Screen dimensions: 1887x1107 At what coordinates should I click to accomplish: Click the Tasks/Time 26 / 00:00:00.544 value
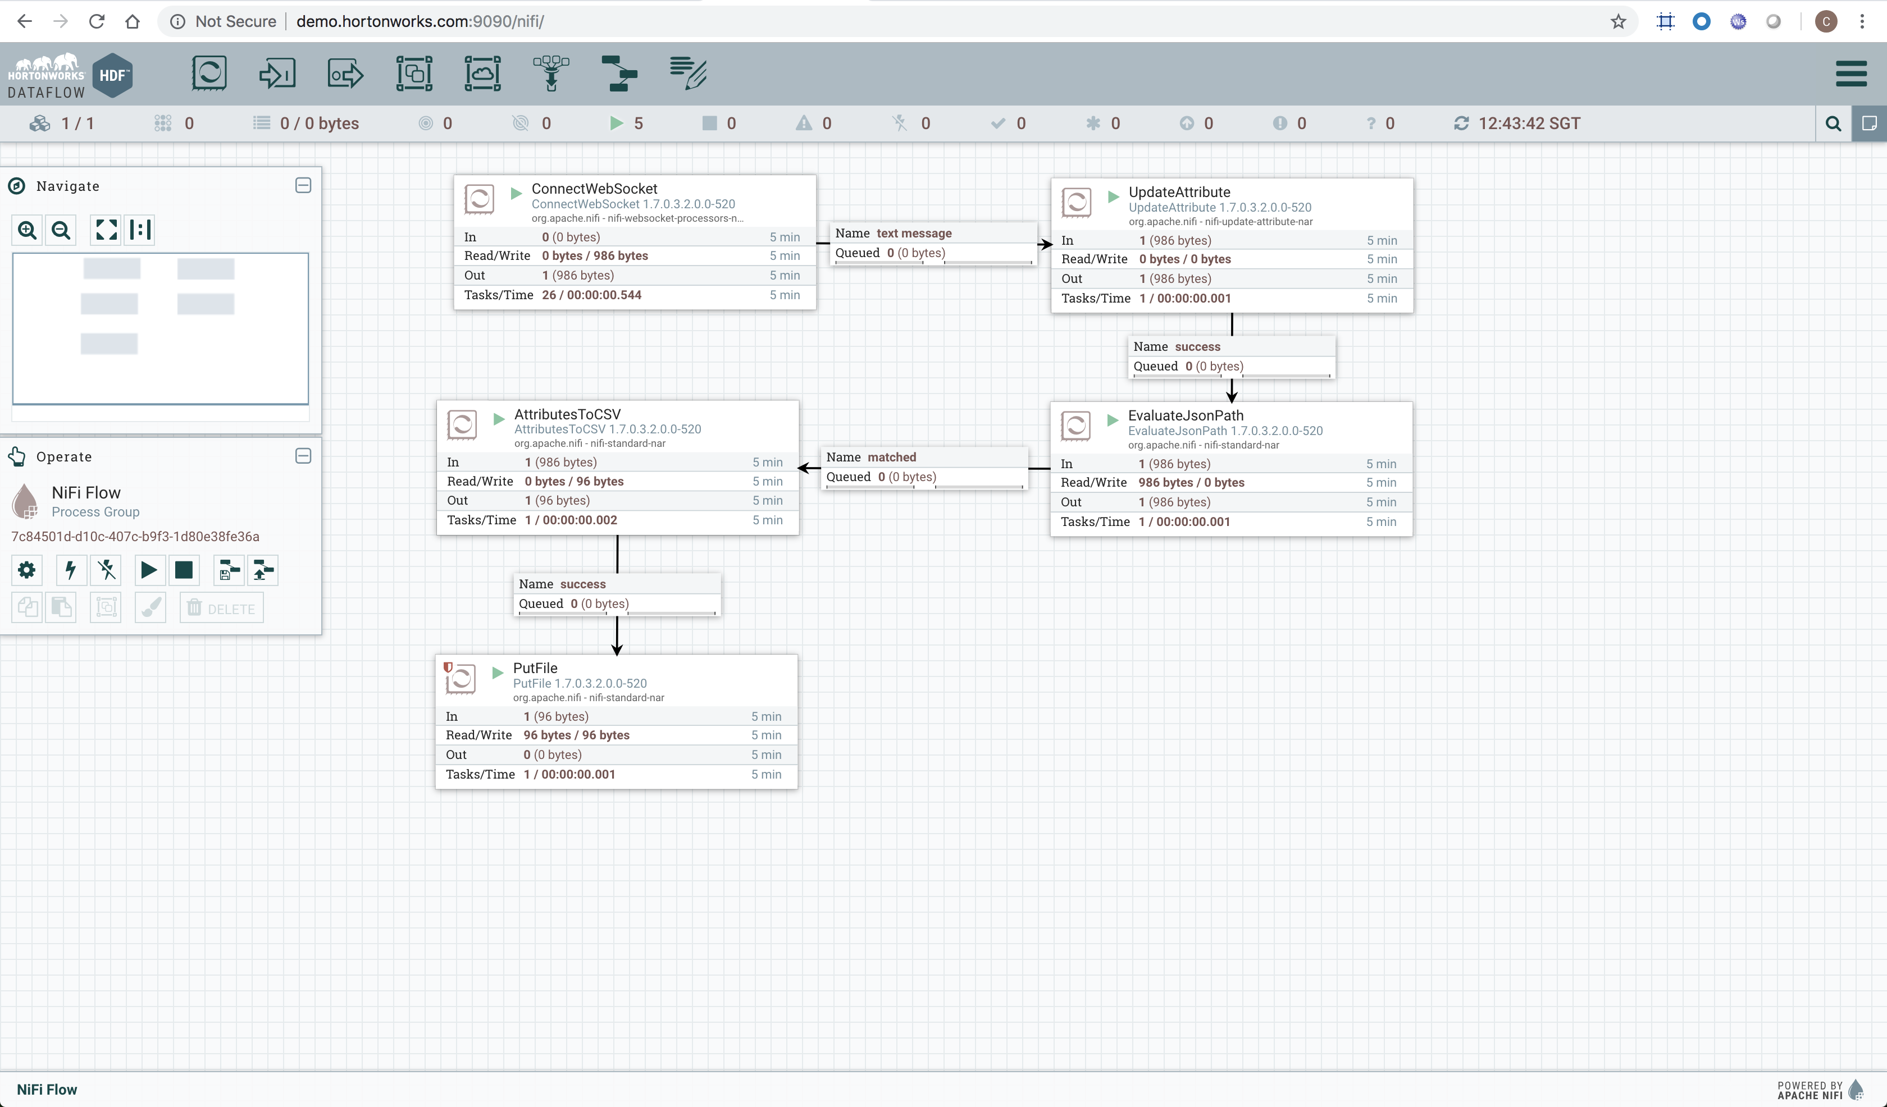(x=591, y=295)
